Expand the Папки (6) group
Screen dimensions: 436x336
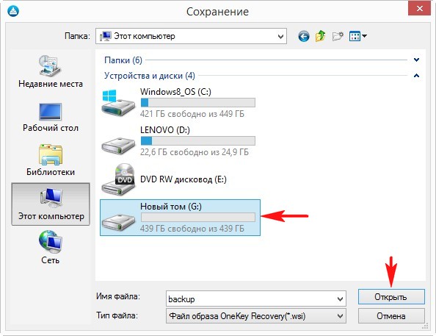(416, 60)
